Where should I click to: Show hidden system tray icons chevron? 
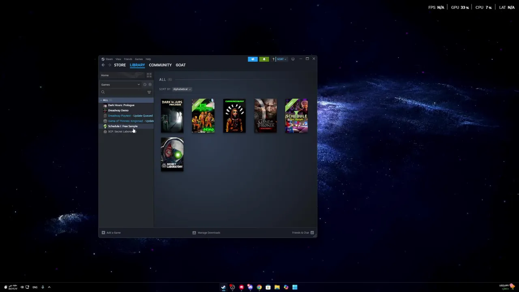[49, 287]
